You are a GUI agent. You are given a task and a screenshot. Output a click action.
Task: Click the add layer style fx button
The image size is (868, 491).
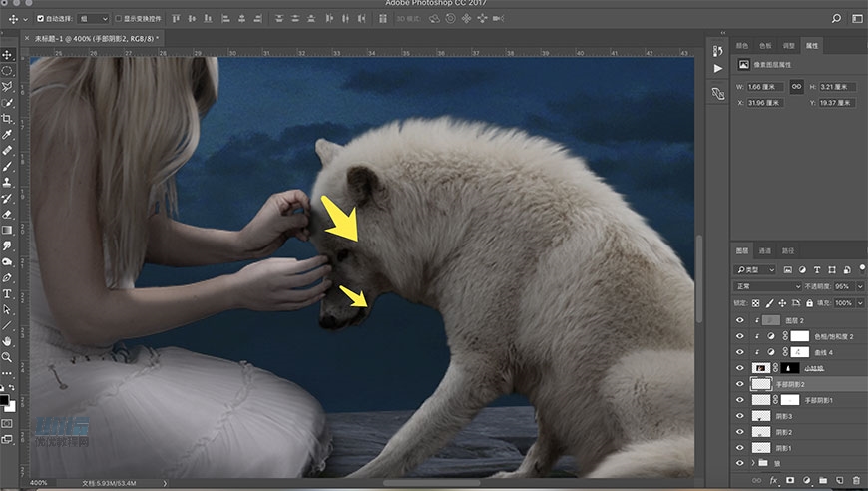click(773, 480)
